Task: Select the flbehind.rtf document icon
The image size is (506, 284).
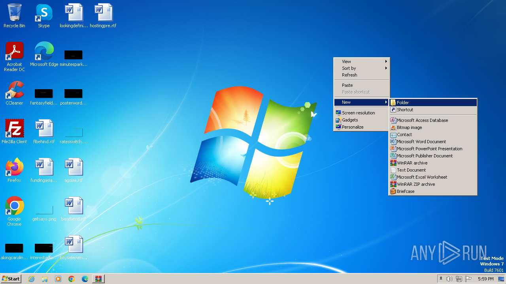Action: 44,132
